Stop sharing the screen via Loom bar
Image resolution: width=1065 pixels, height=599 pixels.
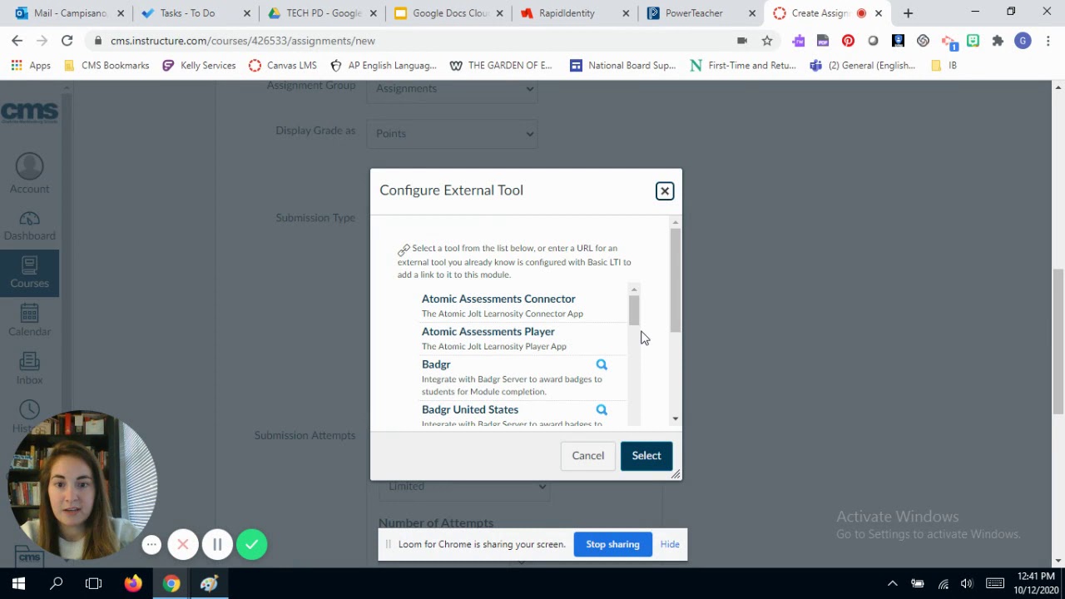[x=612, y=544]
